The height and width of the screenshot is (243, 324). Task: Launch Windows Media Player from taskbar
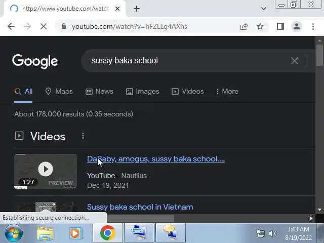(x=75, y=233)
